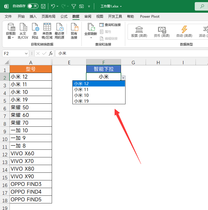Select the 自动 (英语) data type

(x=184, y=32)
